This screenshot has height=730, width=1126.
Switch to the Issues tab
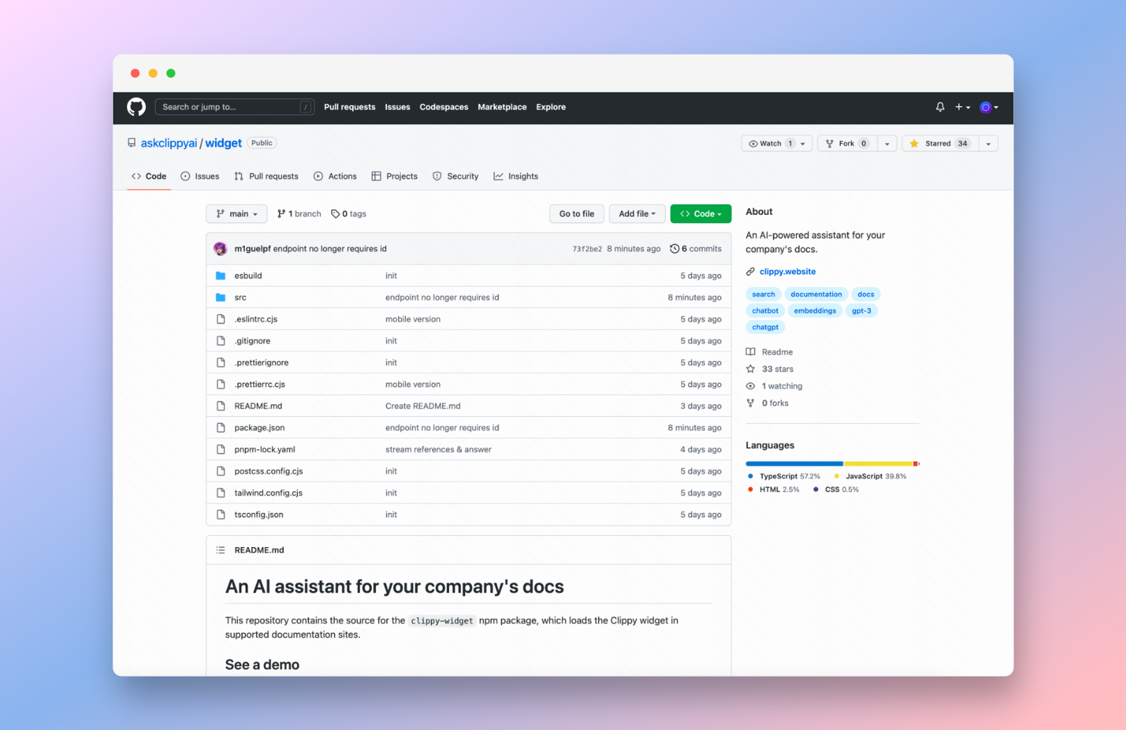pos(200,176)
